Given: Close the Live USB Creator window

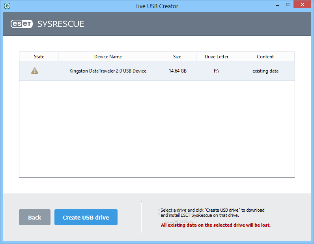Looking at the screenshot, I should [303, 4].
